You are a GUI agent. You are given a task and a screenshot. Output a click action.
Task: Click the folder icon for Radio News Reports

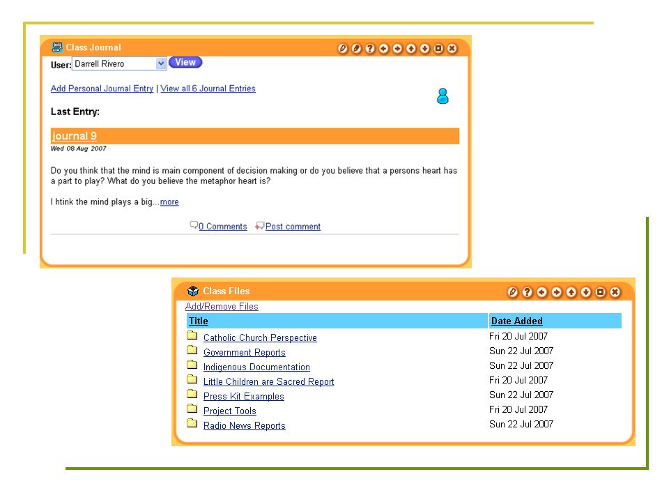192,423
